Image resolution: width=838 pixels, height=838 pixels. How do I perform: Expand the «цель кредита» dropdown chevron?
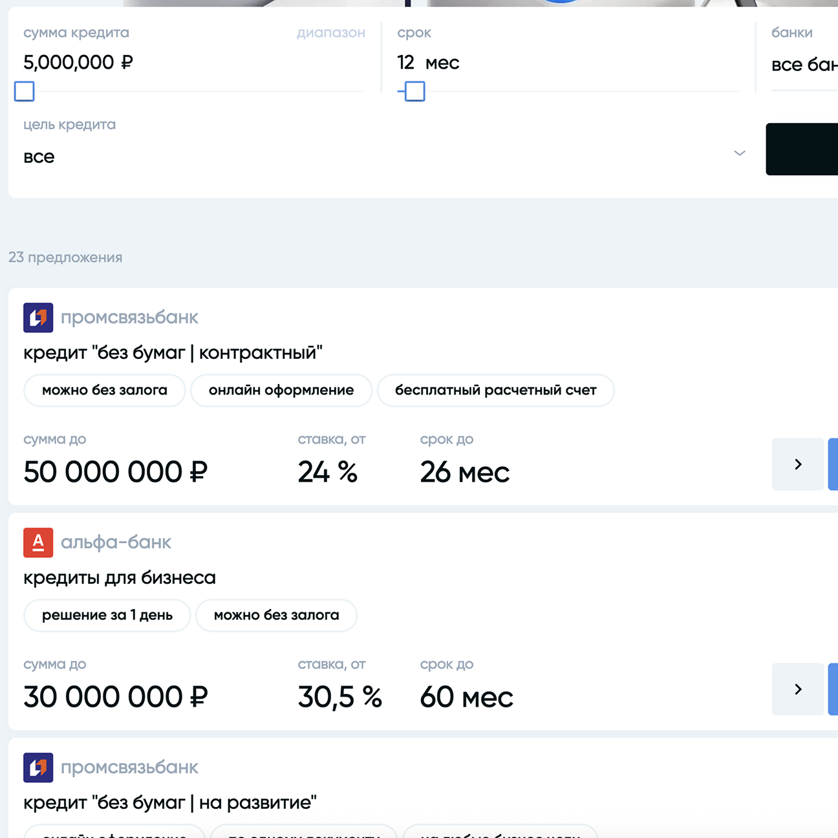[x=740, y=153]
